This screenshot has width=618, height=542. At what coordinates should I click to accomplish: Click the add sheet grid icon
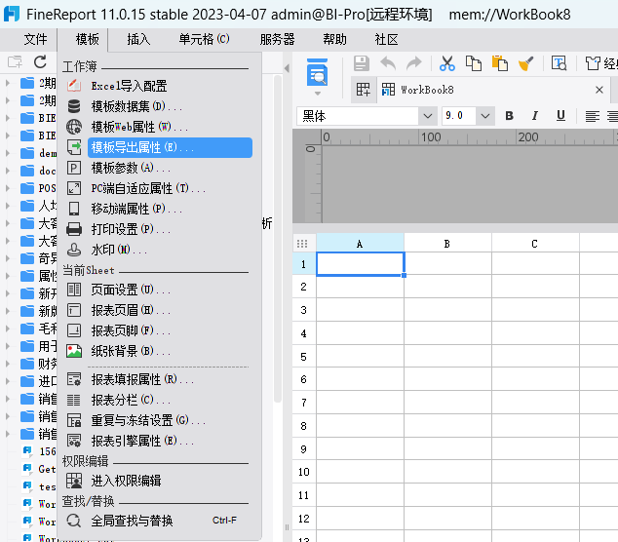(363, 90)
